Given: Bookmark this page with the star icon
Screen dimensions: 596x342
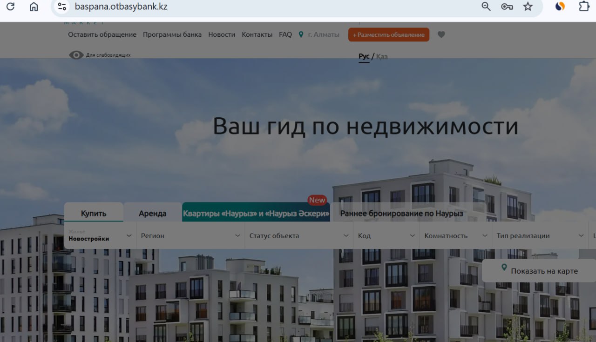Looking at the screenshot, I should [x=528, y=7].
